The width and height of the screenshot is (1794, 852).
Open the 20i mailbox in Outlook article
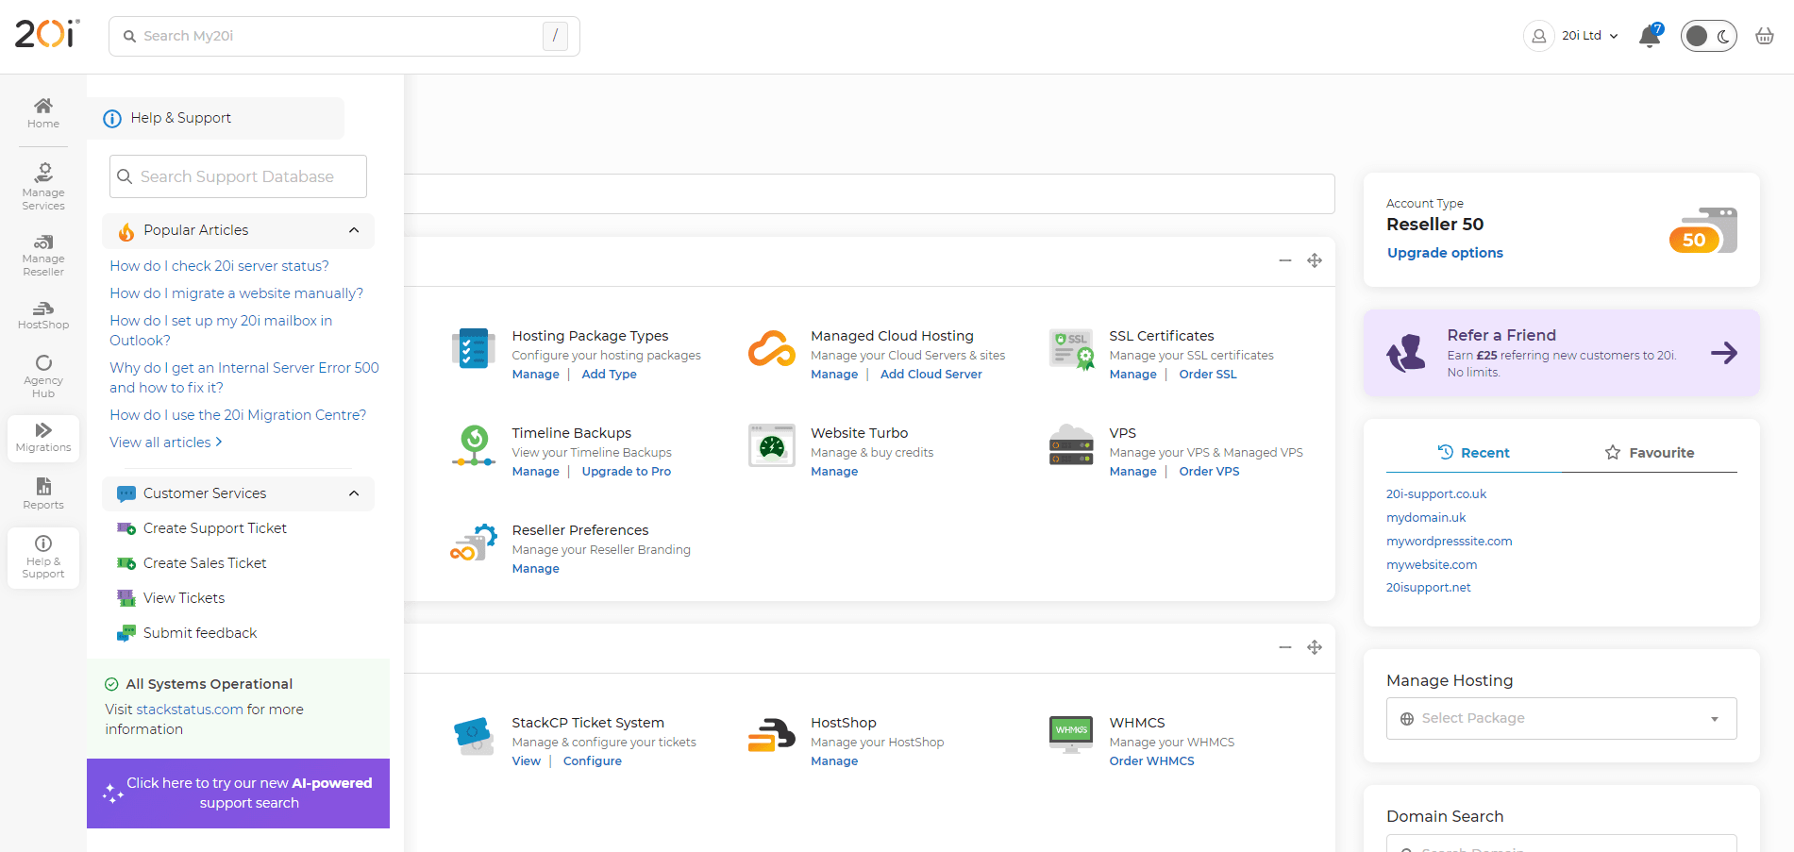coord(221,330)
